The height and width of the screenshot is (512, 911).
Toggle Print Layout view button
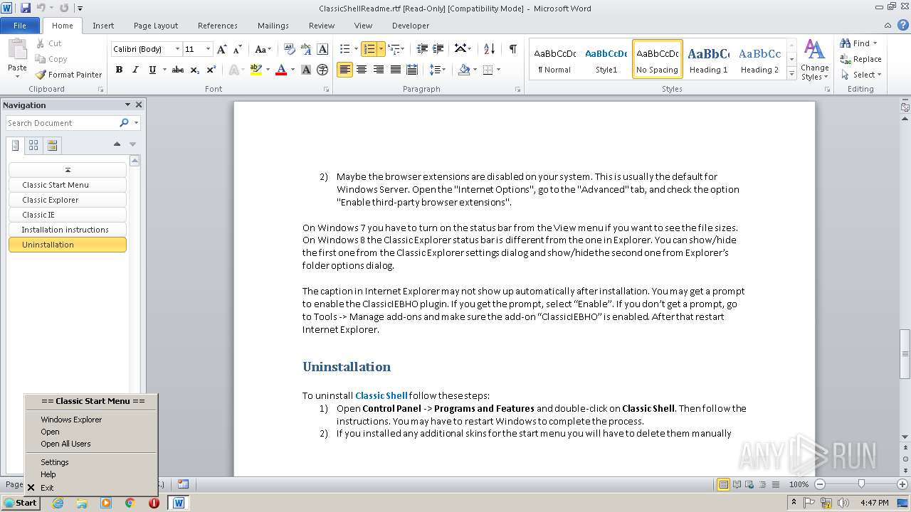pyautogui.click(x=724, y=484)
